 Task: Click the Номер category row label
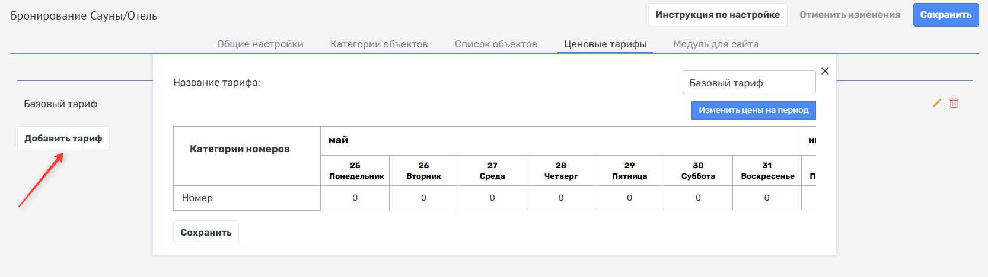coord(197,198)
